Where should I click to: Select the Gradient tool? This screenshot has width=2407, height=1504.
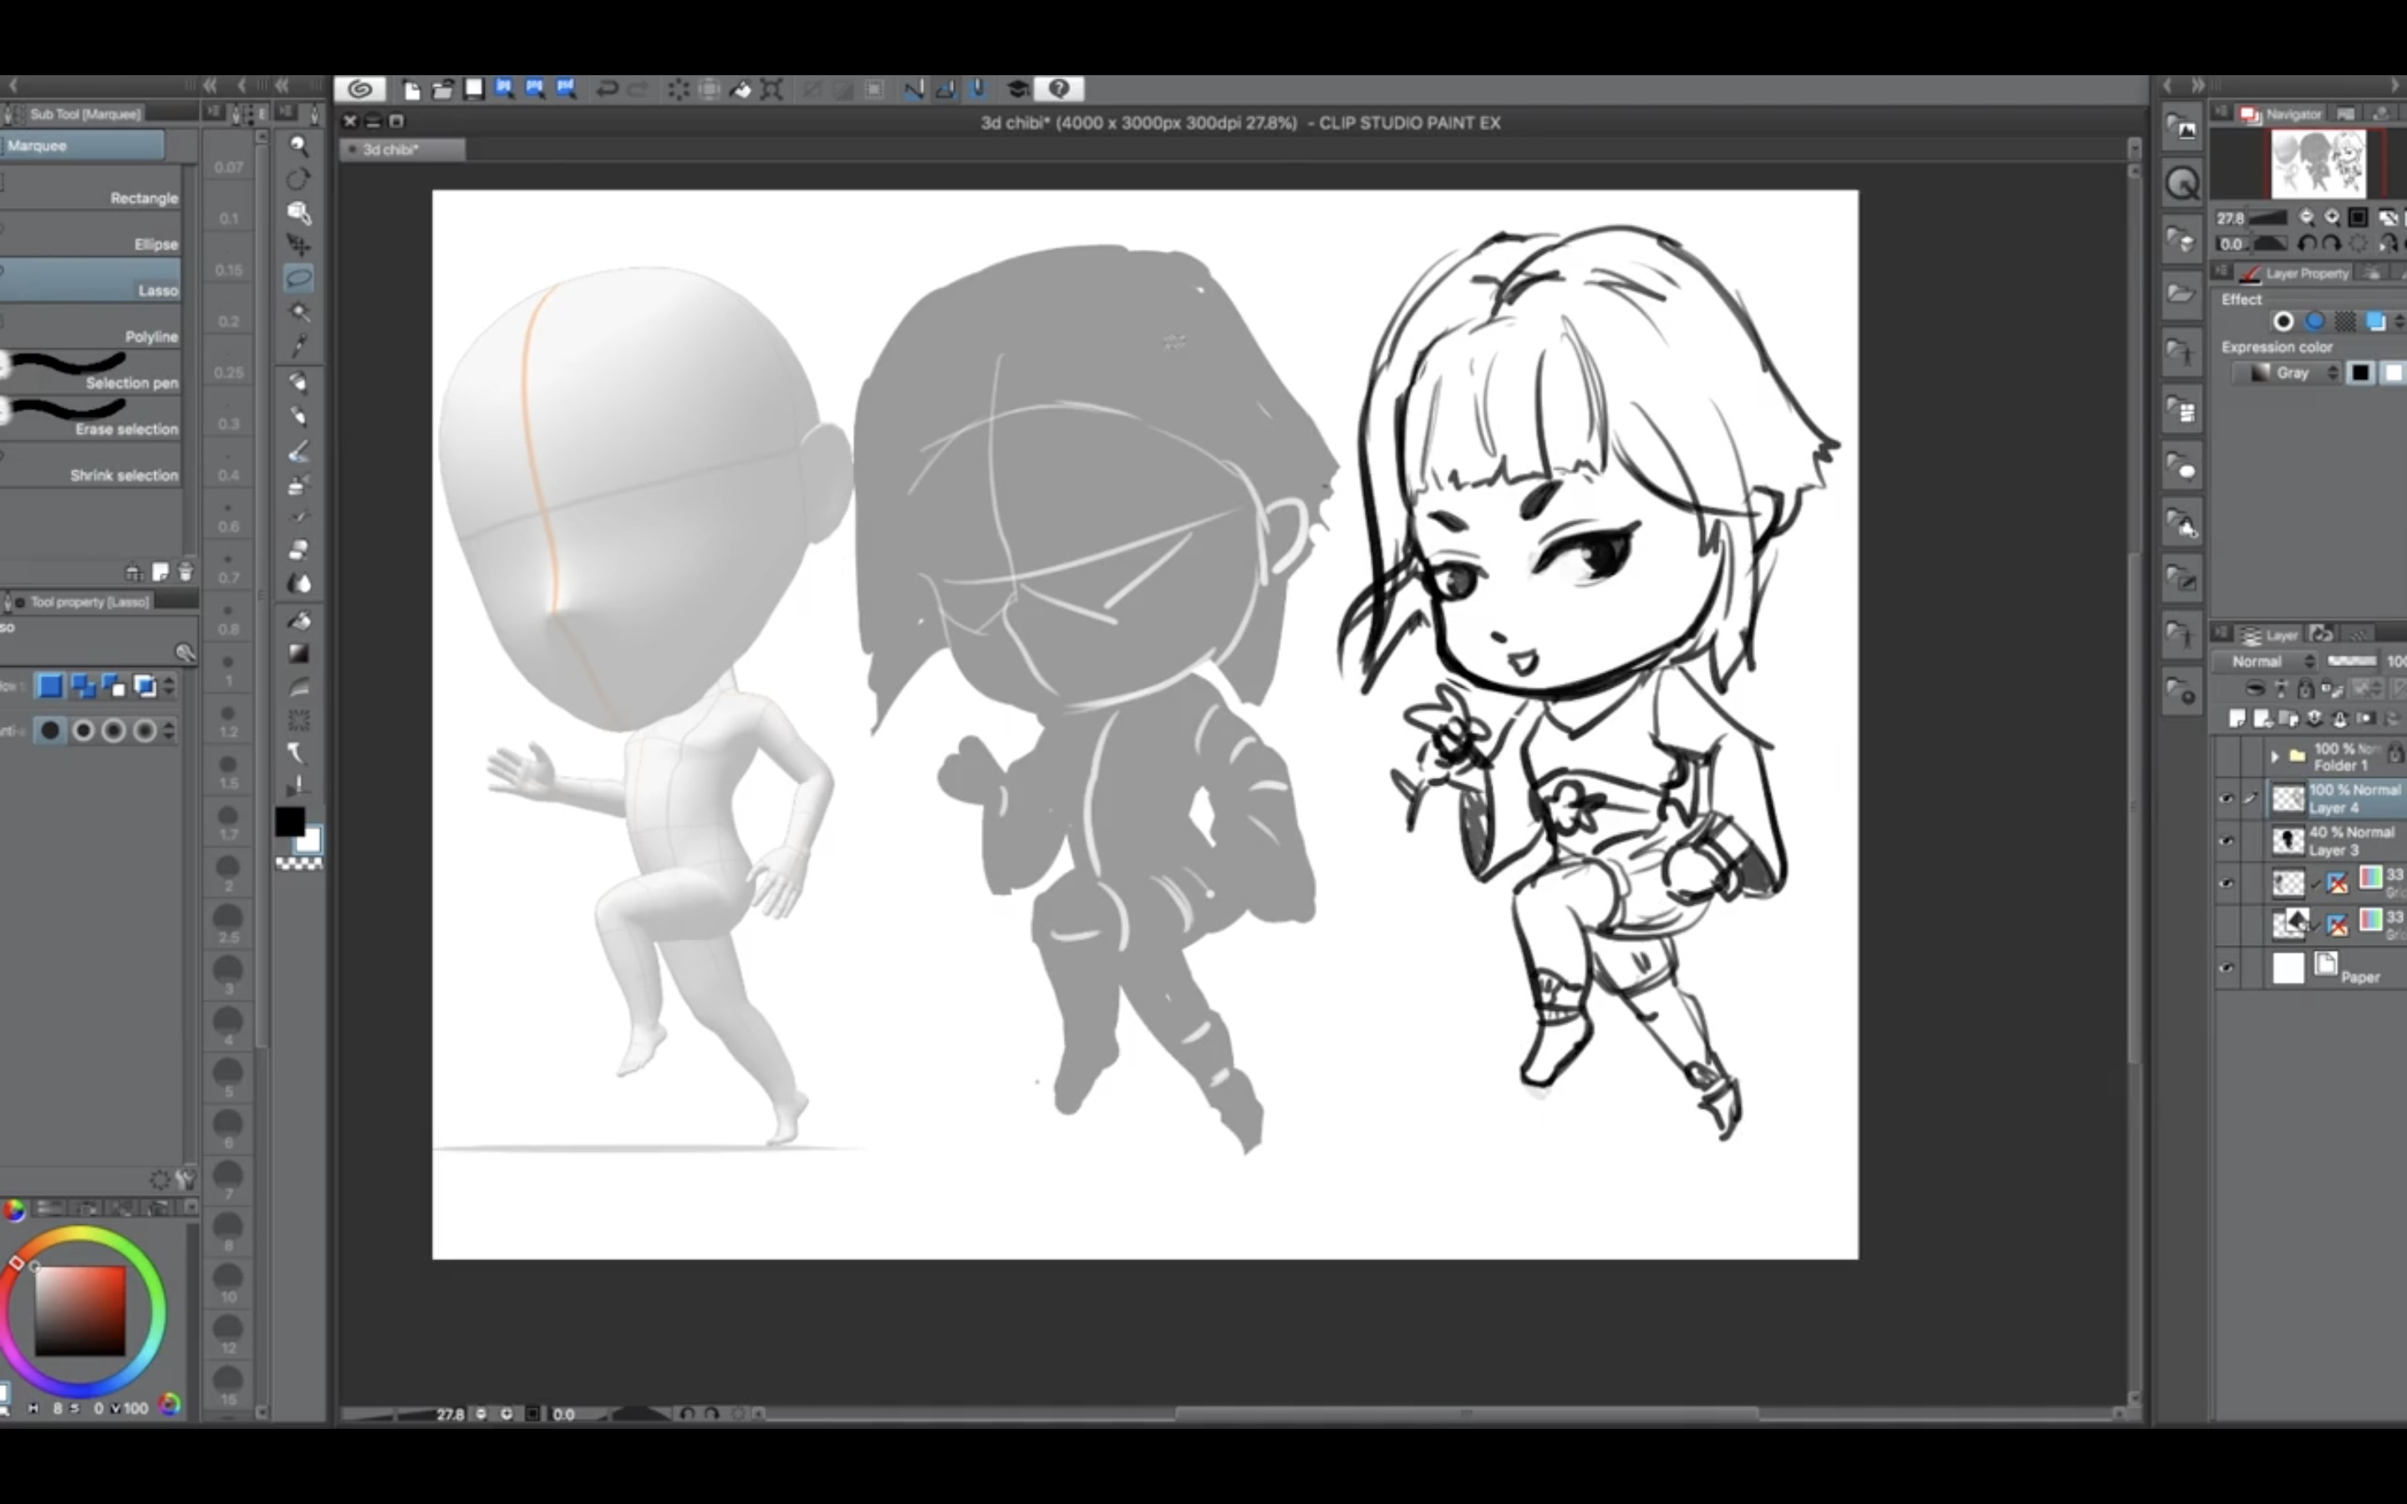[x=298, y=653]
